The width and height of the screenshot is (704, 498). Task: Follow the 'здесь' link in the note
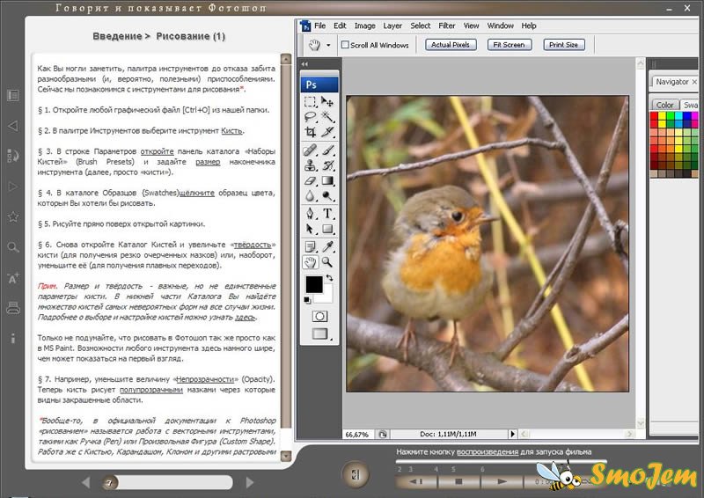coord(245,317)
